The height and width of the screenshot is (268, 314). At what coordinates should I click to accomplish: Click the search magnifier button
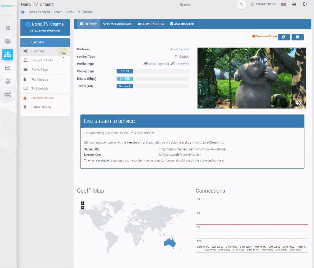point(241,4)
